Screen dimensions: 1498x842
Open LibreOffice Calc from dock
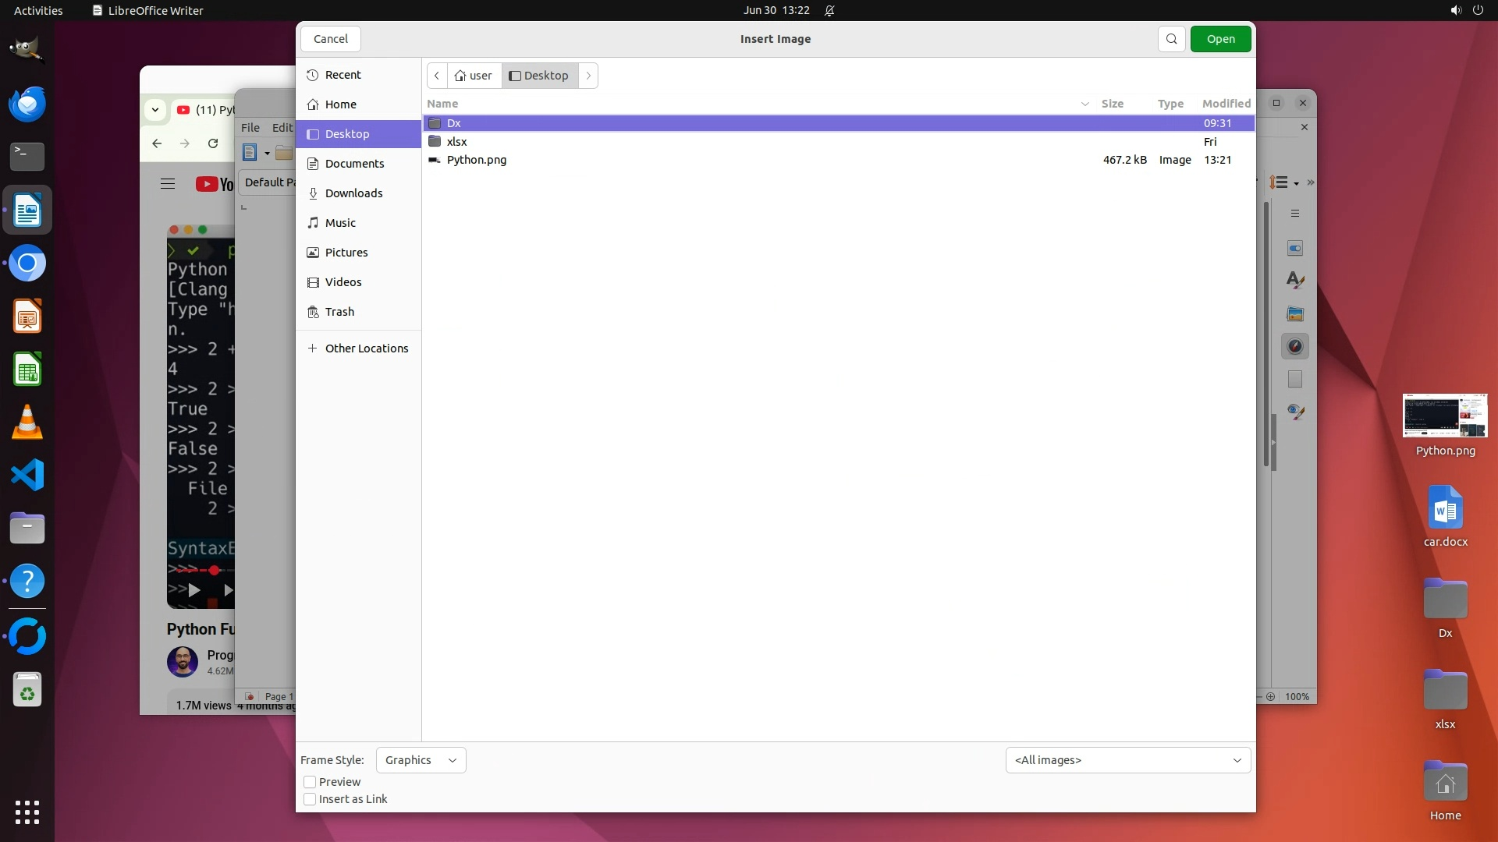click(27, 370)
